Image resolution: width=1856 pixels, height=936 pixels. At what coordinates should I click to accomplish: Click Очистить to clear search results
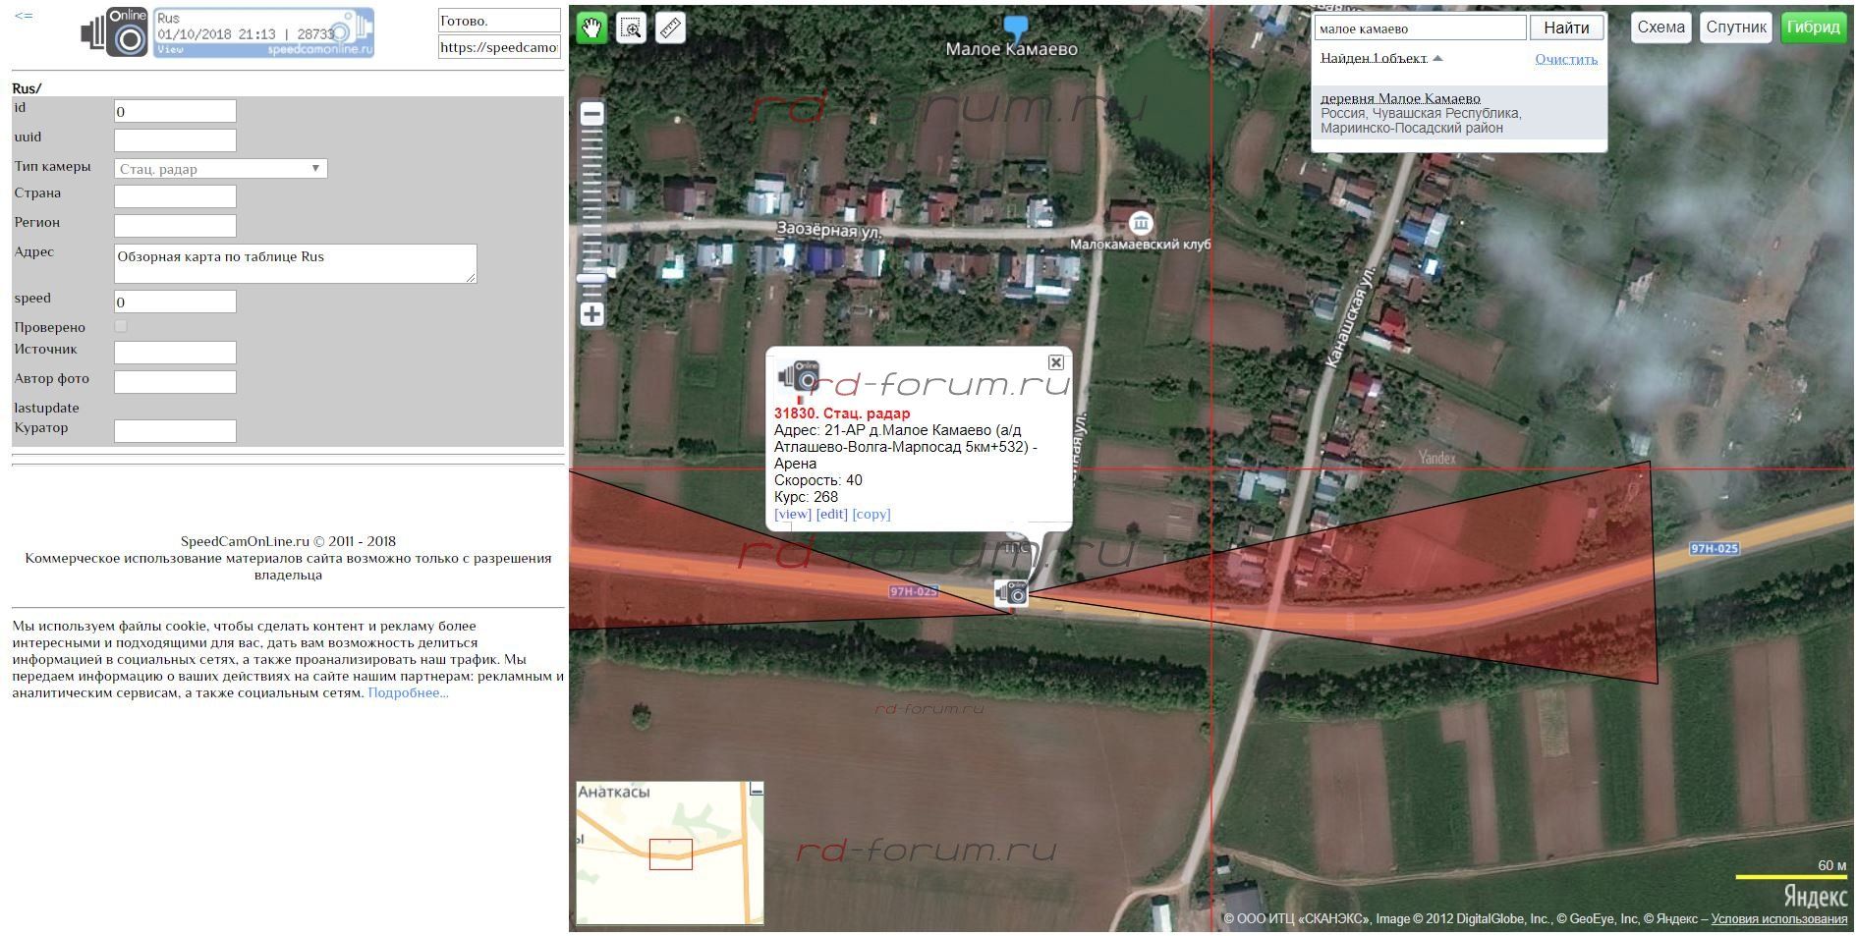[x=1566, y=59]
